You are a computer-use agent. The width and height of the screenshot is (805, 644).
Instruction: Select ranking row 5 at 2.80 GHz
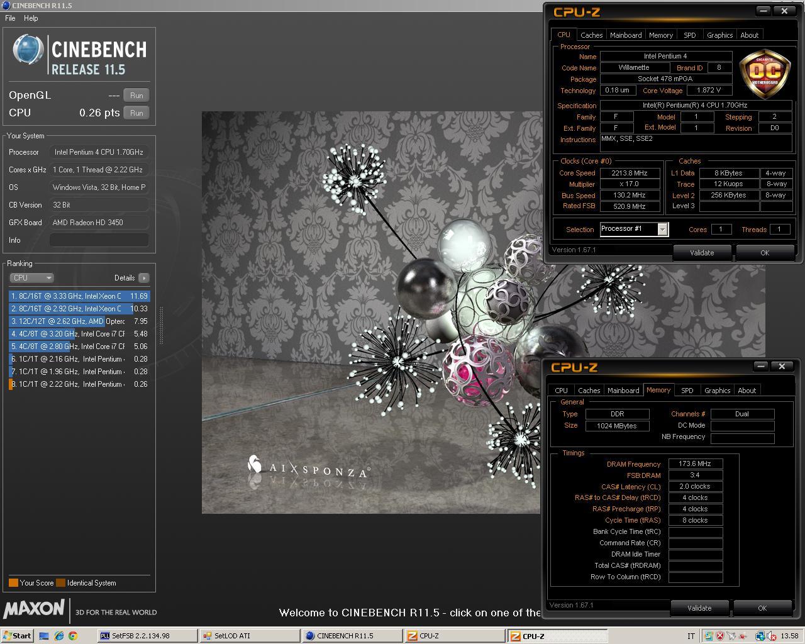pos(80,347)
